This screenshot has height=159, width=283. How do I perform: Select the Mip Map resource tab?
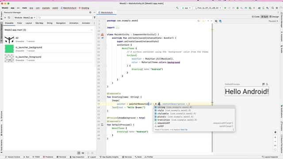39,23
